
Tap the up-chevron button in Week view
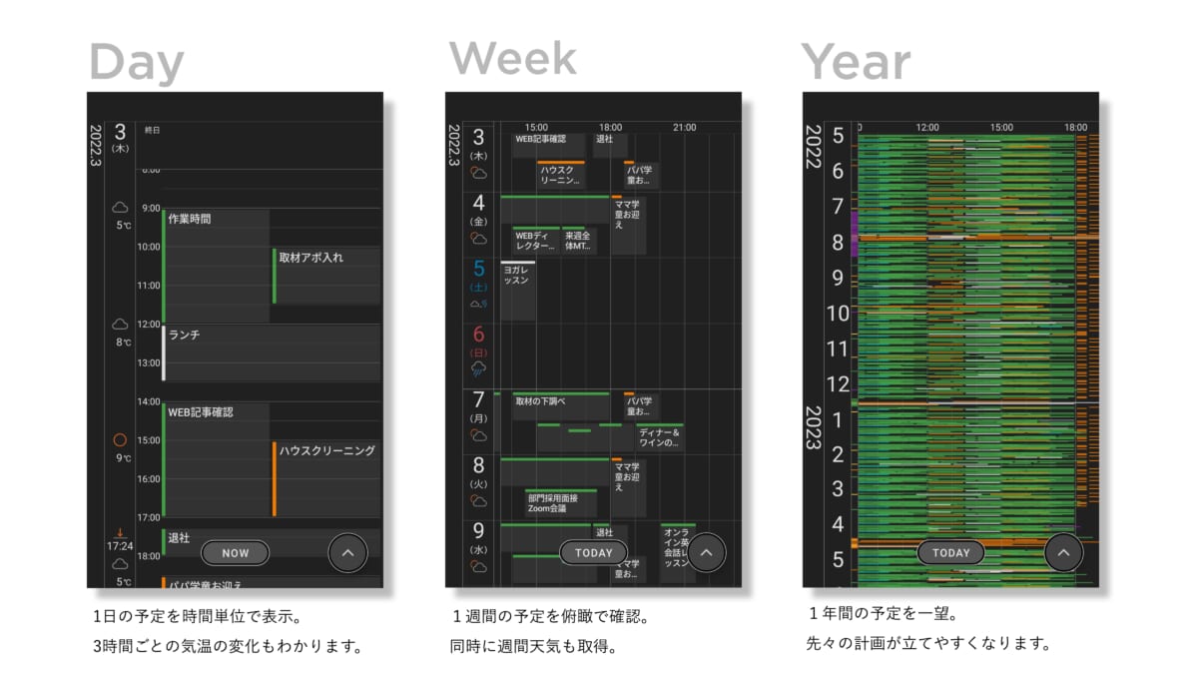coord(706,552)
